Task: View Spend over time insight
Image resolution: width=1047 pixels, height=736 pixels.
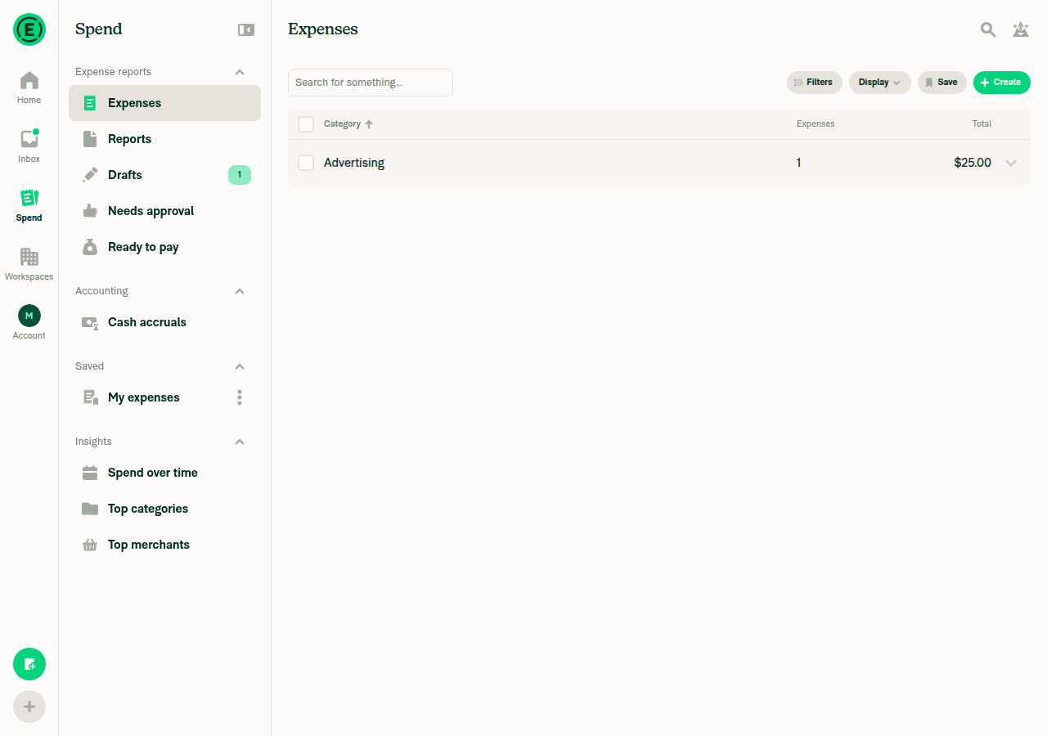Action: 164,473
